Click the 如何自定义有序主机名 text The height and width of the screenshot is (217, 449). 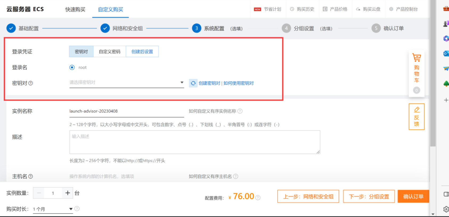(x=210, y=176)
